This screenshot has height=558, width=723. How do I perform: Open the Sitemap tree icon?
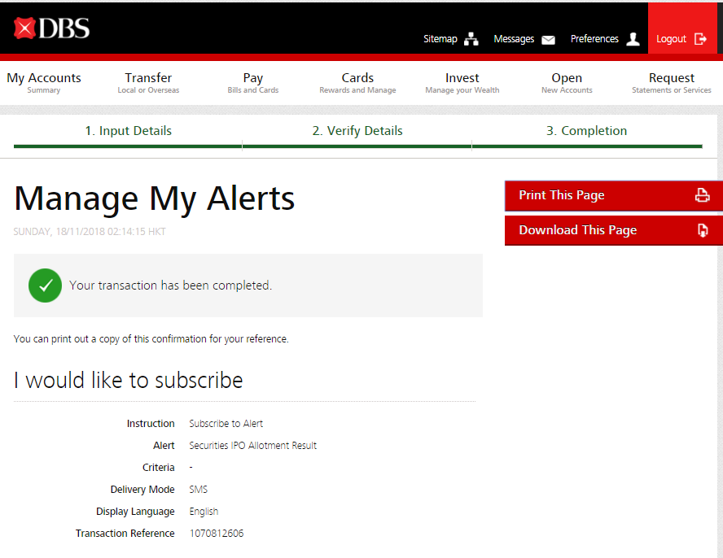point(471,39)
